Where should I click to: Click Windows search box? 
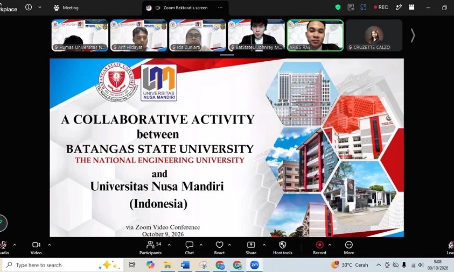click(x=63, y=265)
